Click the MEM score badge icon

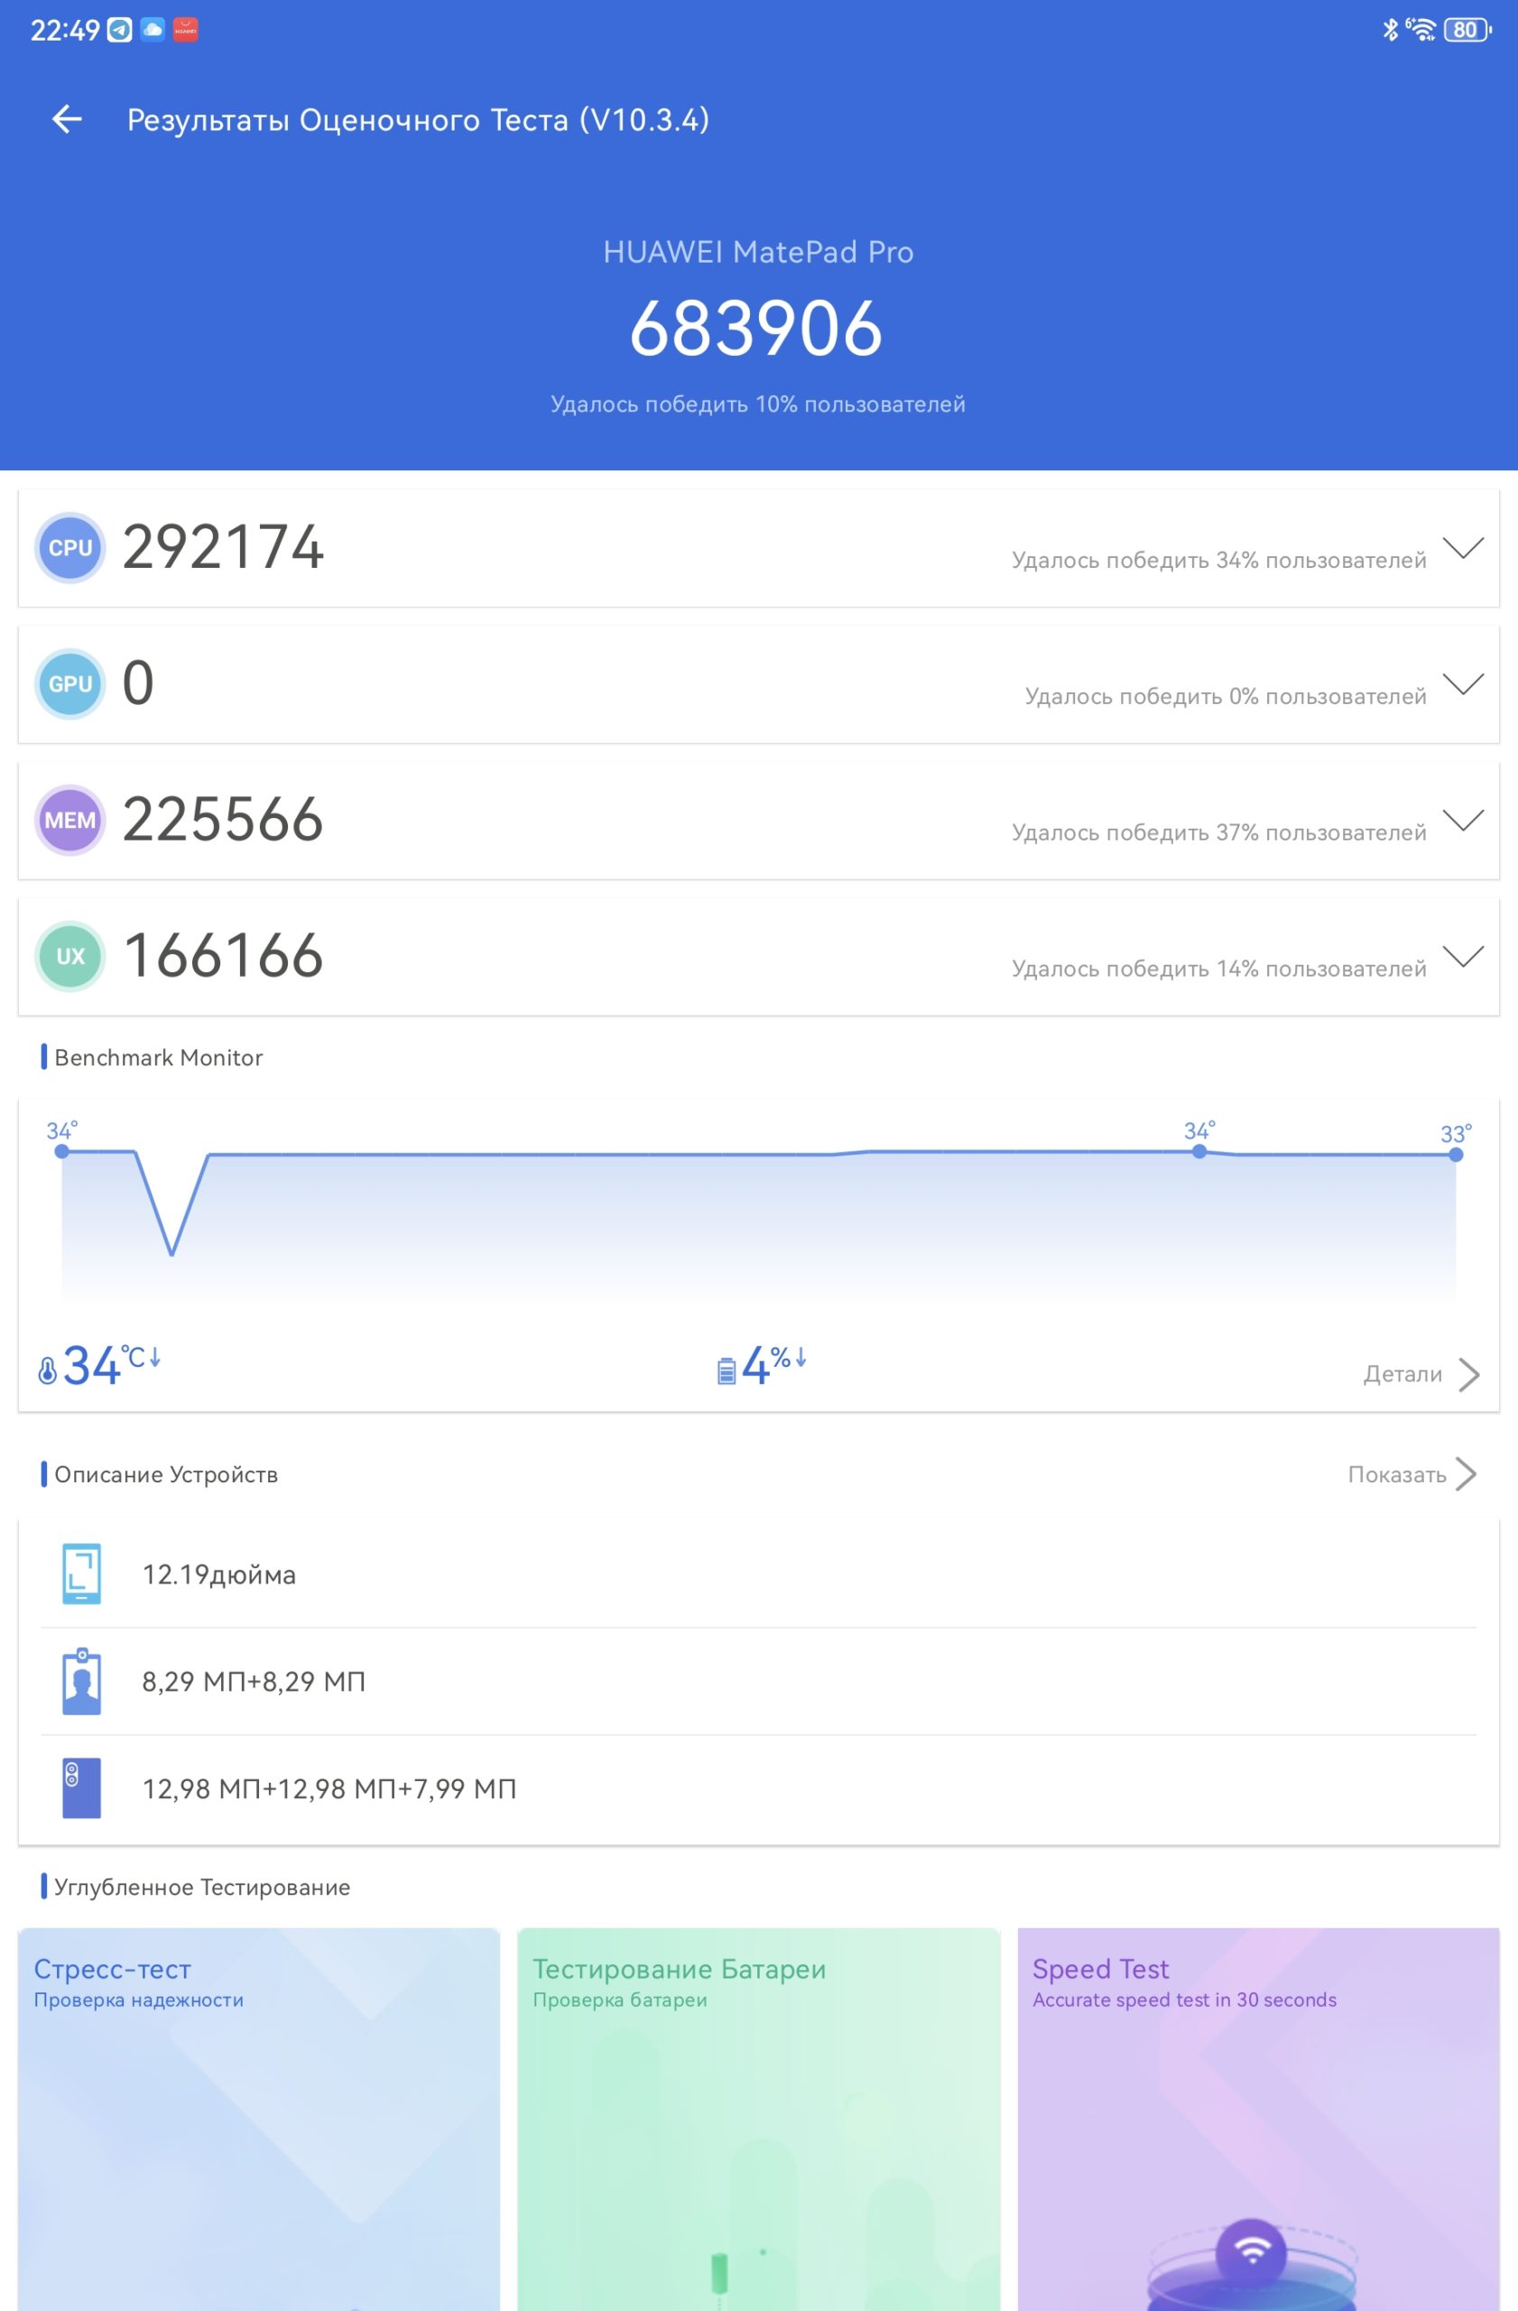click(69, 820)
